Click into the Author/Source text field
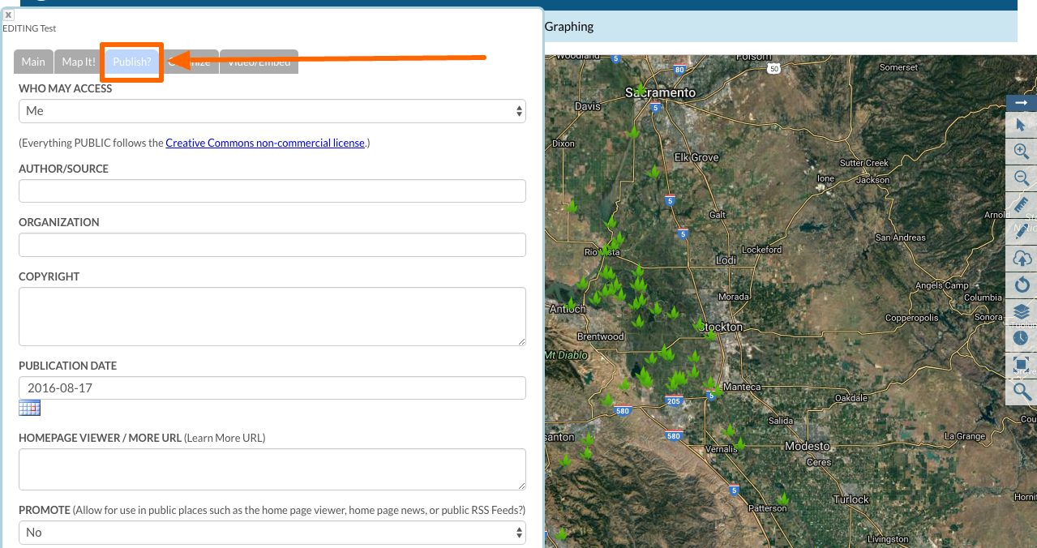The image size is (1037, 548). 272,191
